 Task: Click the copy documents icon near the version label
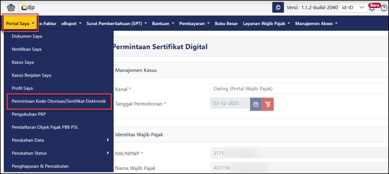pyautogui.click(x=278, y=8)
